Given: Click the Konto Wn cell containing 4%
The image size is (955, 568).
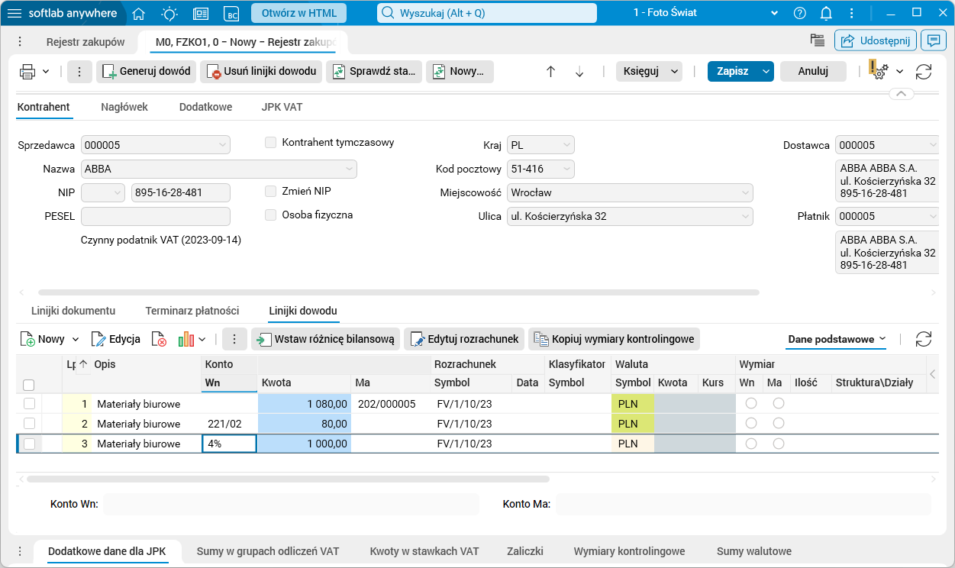Looking at the screenshot, I should [x=229, y=444].
